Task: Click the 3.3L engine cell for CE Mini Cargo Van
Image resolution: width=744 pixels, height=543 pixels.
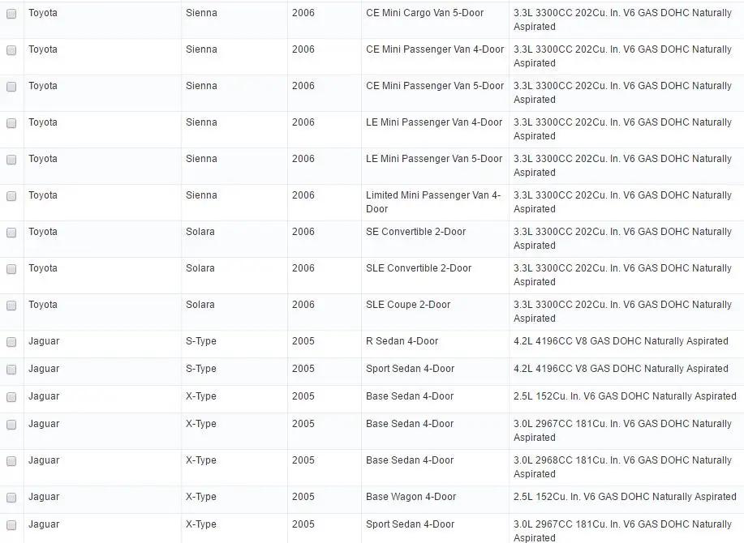Action: click(626, 20)
